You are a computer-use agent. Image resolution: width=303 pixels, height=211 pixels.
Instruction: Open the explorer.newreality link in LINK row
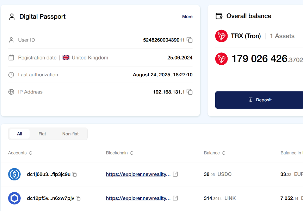click(x=138, y=198)
